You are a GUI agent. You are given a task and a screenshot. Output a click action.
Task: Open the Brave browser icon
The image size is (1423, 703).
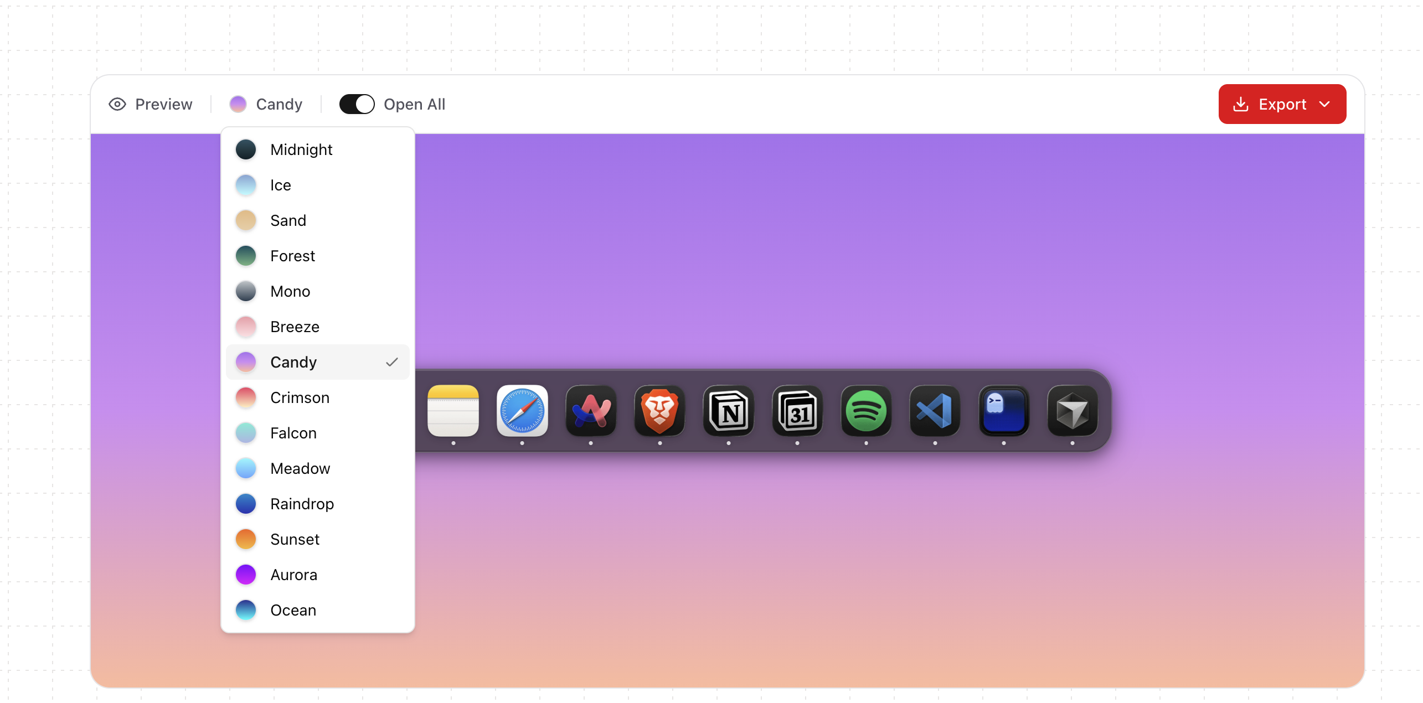(659, 411)
